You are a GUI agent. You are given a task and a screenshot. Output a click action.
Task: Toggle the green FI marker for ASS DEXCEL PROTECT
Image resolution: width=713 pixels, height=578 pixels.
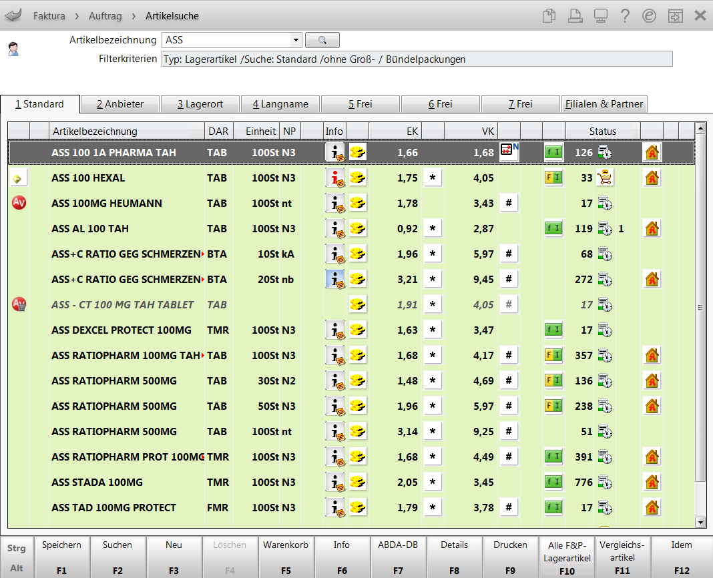coord(553,330)
